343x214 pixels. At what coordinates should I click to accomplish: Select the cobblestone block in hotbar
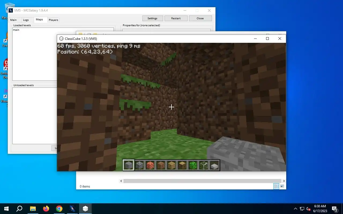(x=139, y=165)
